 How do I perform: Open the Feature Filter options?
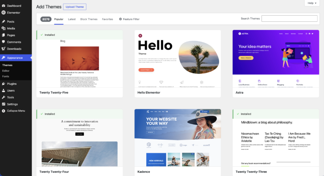(x=129, y=19)
